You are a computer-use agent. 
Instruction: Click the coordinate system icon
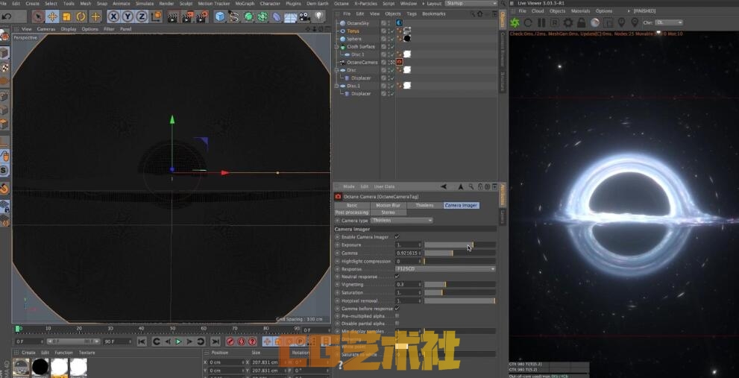click(x=156, y=17)
